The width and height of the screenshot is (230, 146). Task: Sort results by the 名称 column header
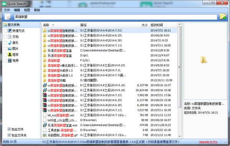pos(60,25)
